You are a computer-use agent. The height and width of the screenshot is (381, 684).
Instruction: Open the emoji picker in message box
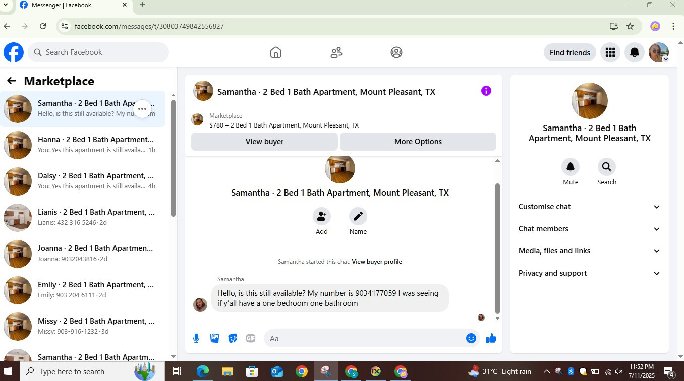tap(471, 338)
